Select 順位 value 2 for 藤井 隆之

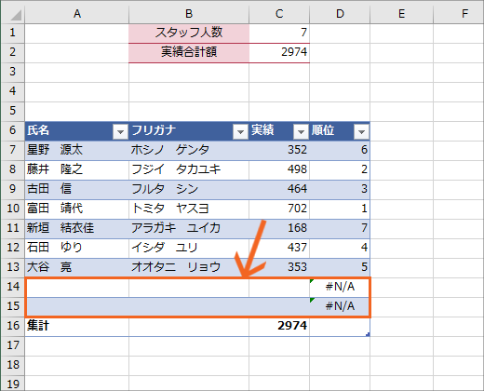point(340,169)
